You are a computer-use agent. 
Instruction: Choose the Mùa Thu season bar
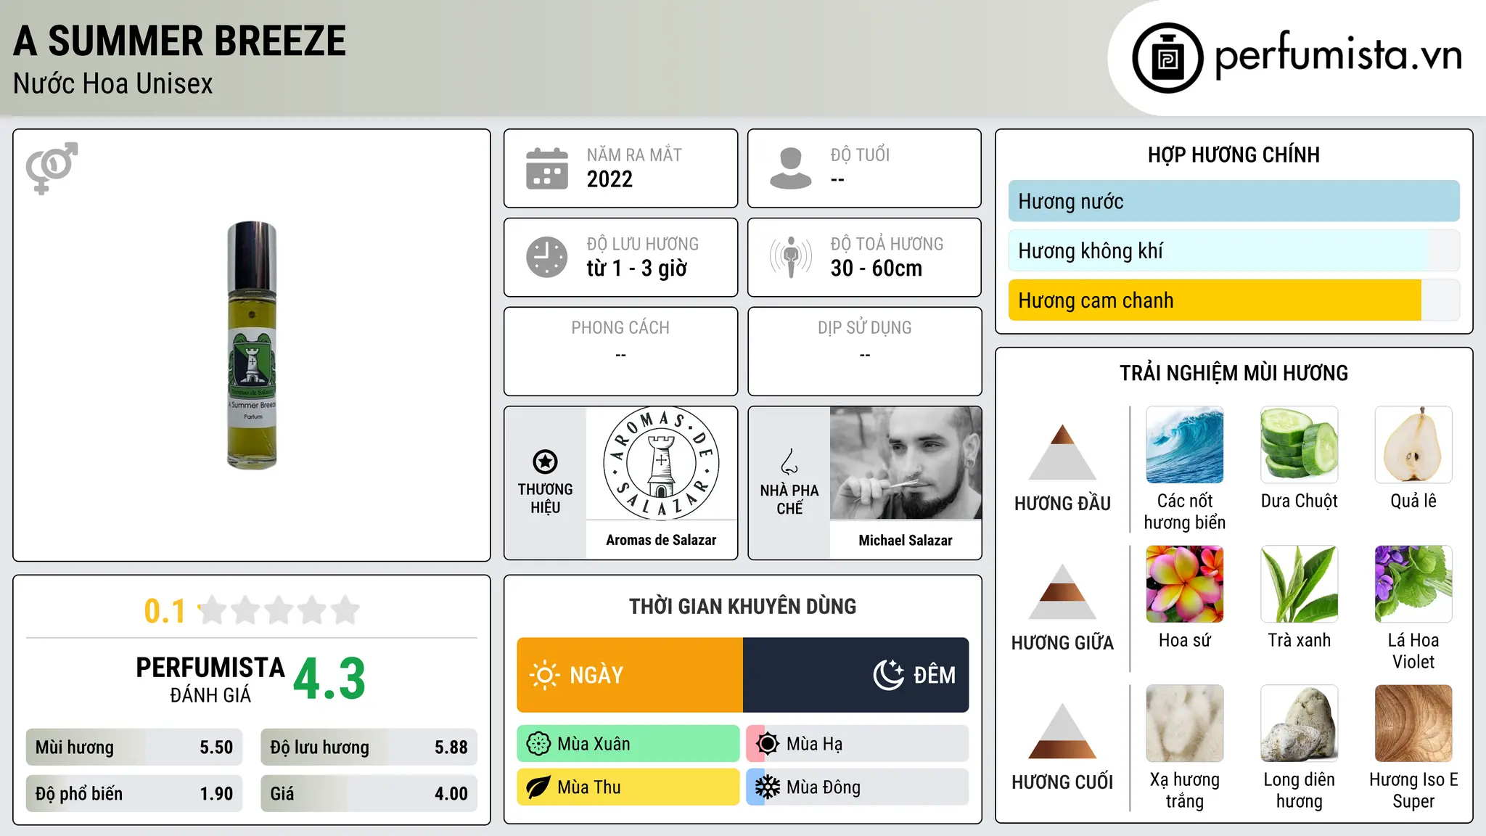[x=628, y=787]
